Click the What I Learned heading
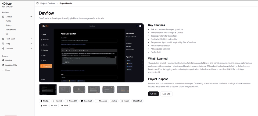The image size is (258, 116). (158, 59)
